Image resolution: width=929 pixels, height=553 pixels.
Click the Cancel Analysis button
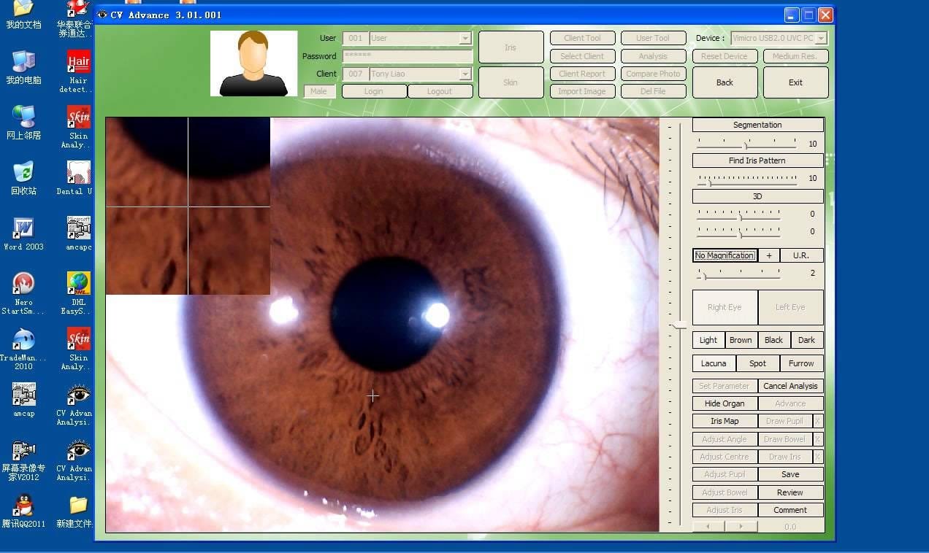point(790,386)
